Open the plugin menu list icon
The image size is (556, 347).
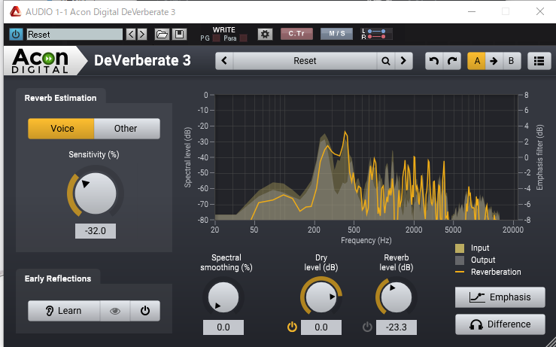tap(539, 61)
